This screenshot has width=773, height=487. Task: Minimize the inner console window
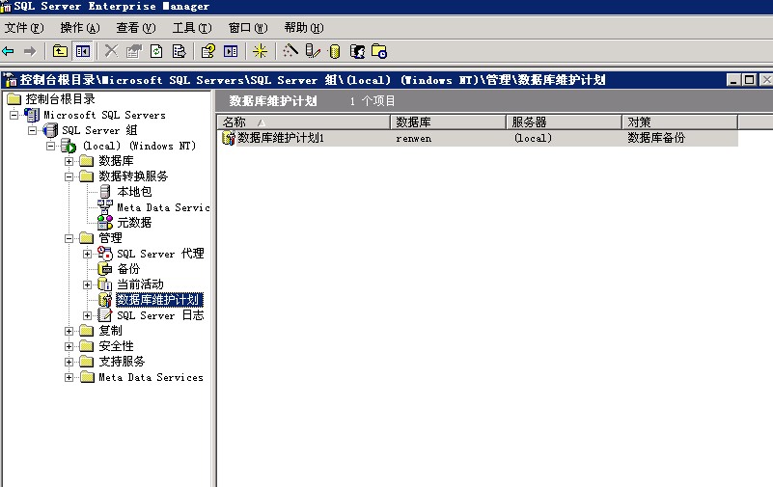click(733, 80)
